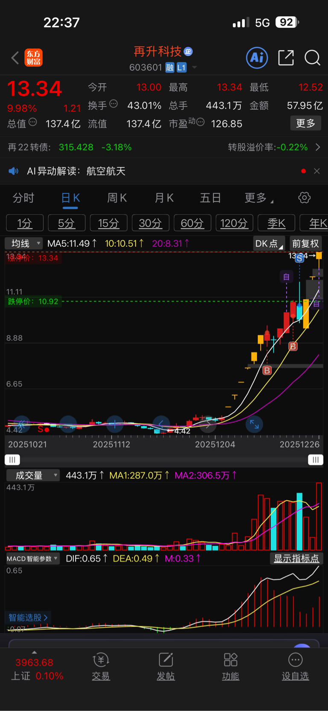Image resolution: width=328 pixels, height=711 pixels.
Task: Open the 交易 bottom tab
Action: pos(101,667)
